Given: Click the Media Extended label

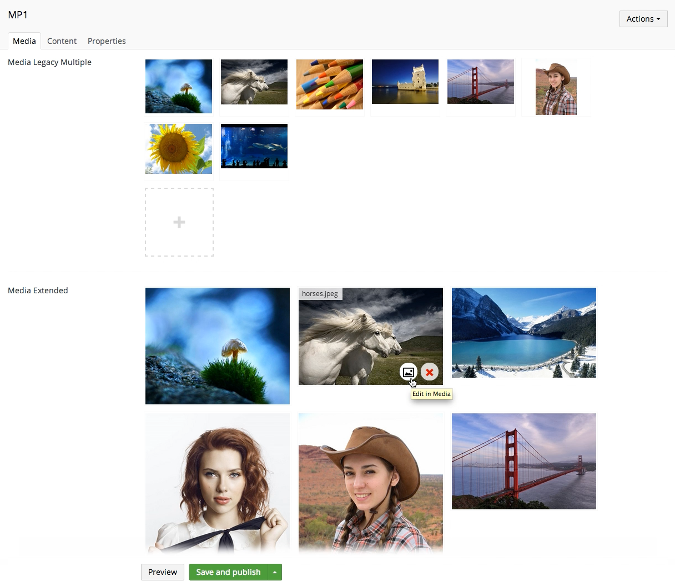Looking at the screenshot, I should [38, 291].
